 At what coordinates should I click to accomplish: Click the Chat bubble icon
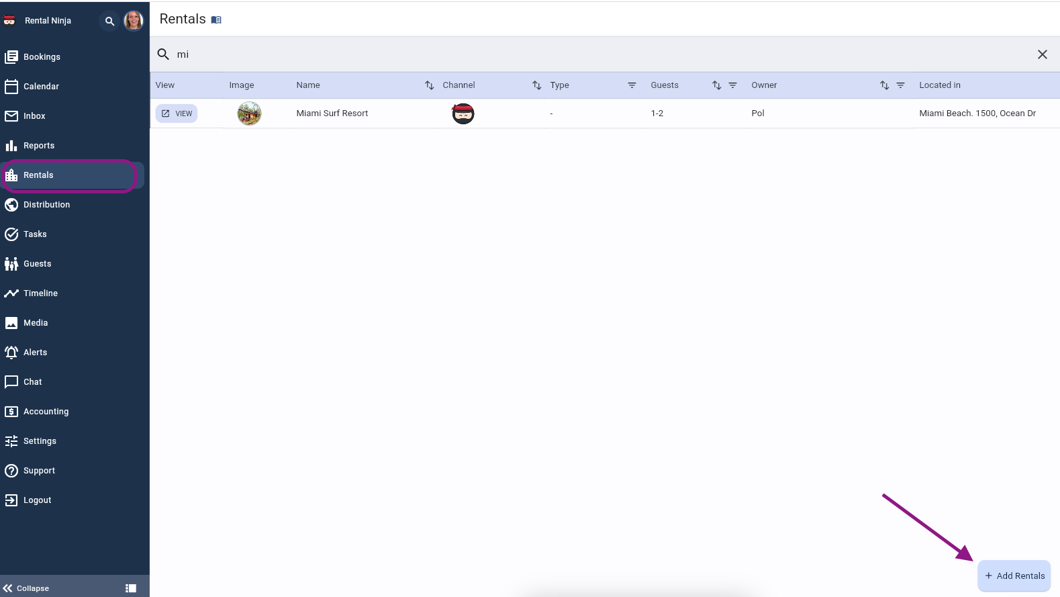click(x=11, y=382)
